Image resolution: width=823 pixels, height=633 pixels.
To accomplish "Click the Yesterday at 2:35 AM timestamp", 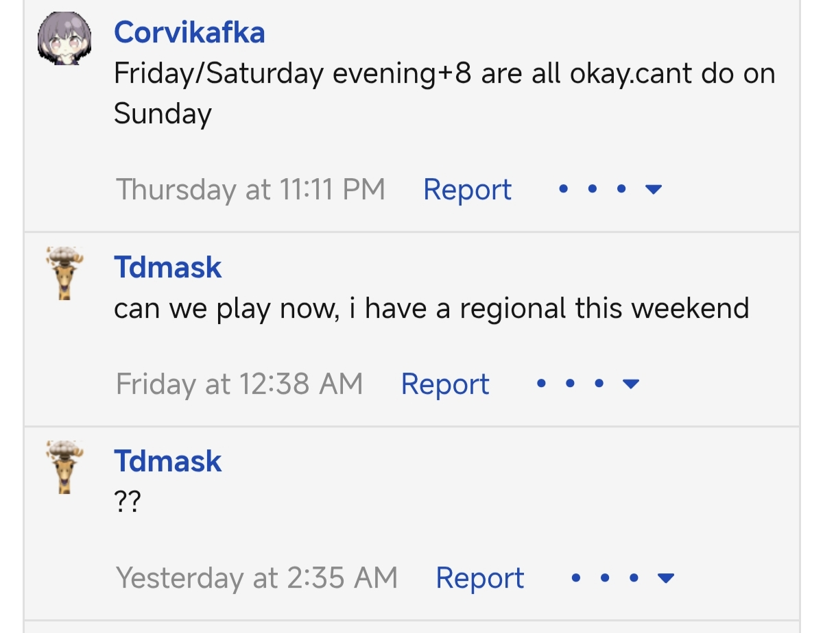I will [257, 578].
